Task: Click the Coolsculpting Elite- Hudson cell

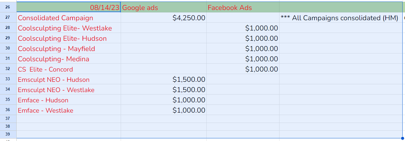Action: [69, 38]
